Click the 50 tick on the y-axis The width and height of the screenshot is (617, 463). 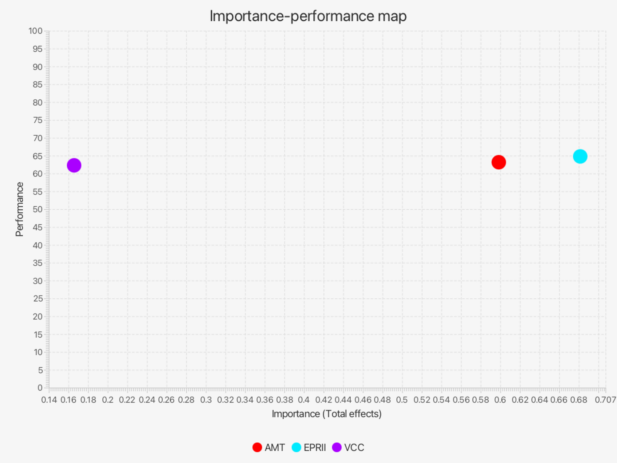[37, 209]
